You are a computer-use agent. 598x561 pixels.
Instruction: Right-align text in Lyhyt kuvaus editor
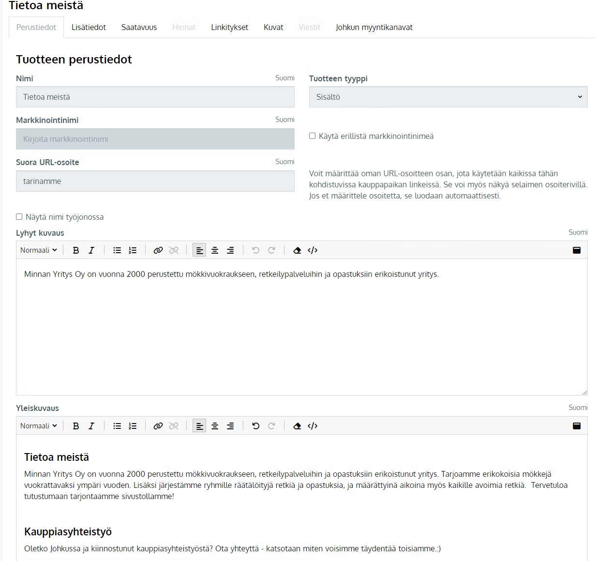tap(230, 250)
